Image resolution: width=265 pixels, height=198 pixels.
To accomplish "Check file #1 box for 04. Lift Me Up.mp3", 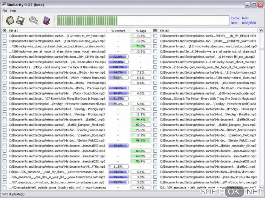I will (x=5, y=57).
